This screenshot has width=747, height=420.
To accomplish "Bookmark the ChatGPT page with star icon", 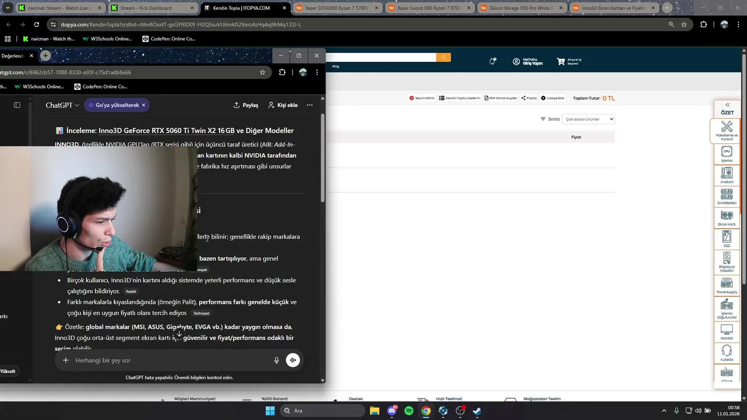I will click(x=263, y=72).
